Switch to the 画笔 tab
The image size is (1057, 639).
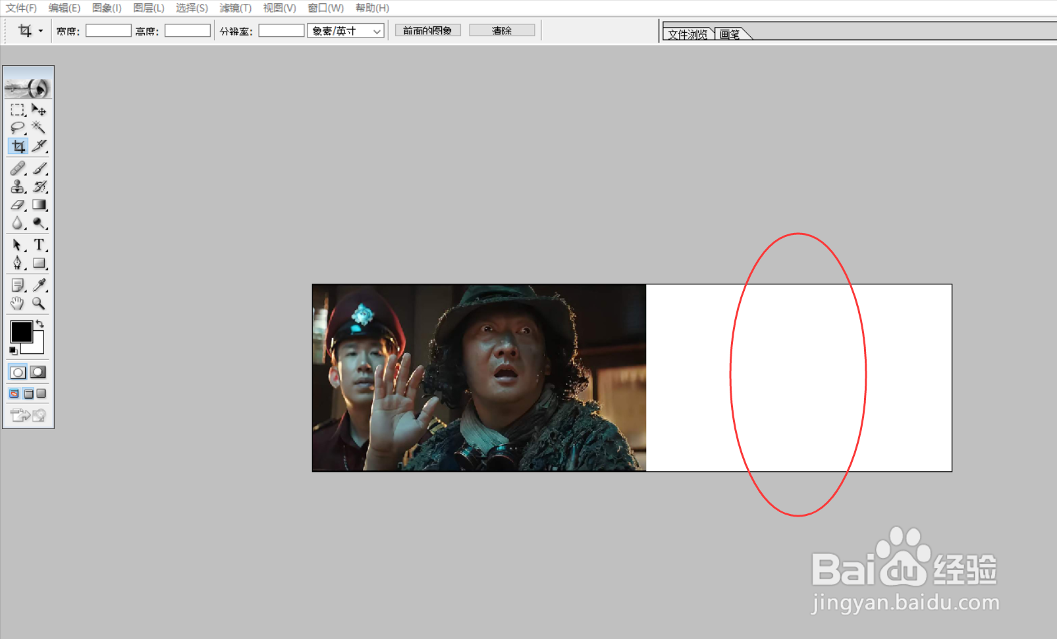click(730, 34)
